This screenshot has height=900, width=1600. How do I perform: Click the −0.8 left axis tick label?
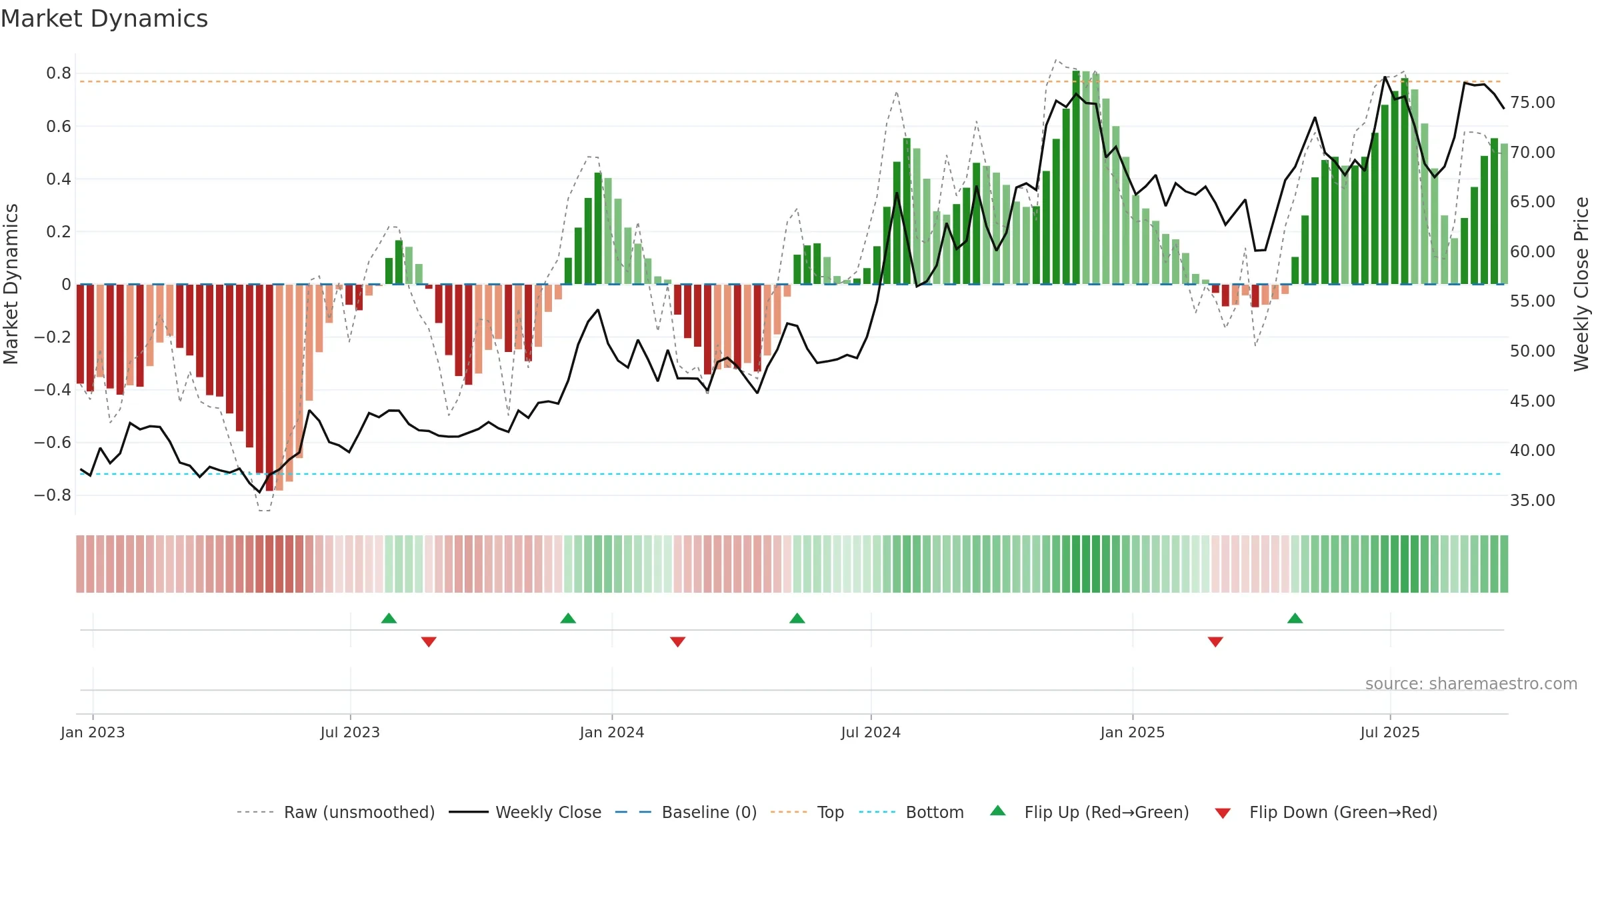click(x=53, y=495)
